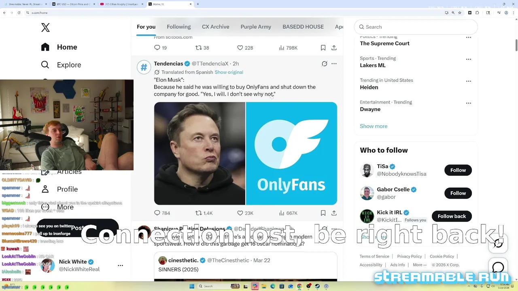Viewport: 518px width, 291px height.
Task: Open more options on Tendencias tweet
Action: click(334, 64)
